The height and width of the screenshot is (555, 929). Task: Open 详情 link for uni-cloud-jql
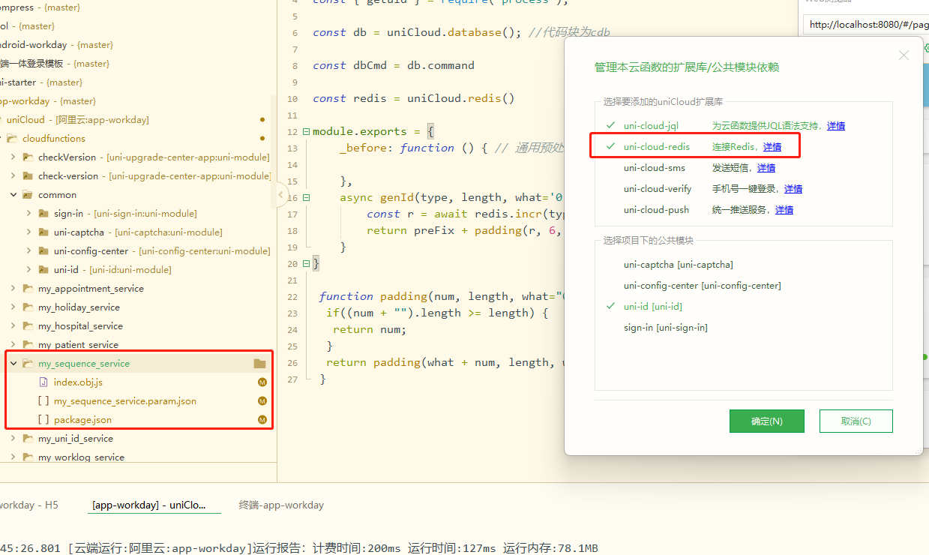tap(835, 126)
